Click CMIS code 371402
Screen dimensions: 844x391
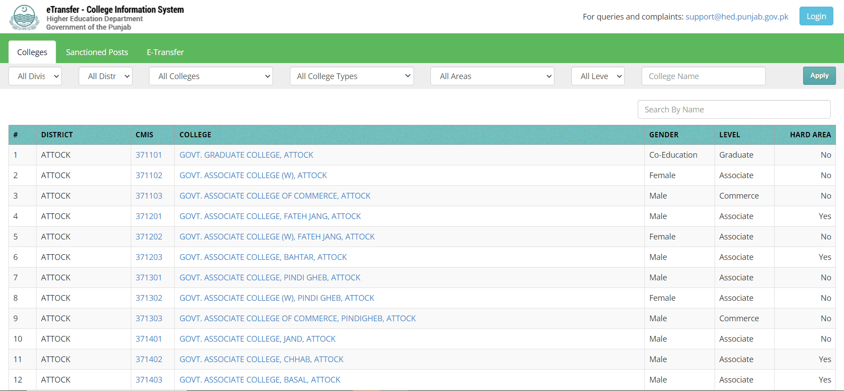pos(149,359)
